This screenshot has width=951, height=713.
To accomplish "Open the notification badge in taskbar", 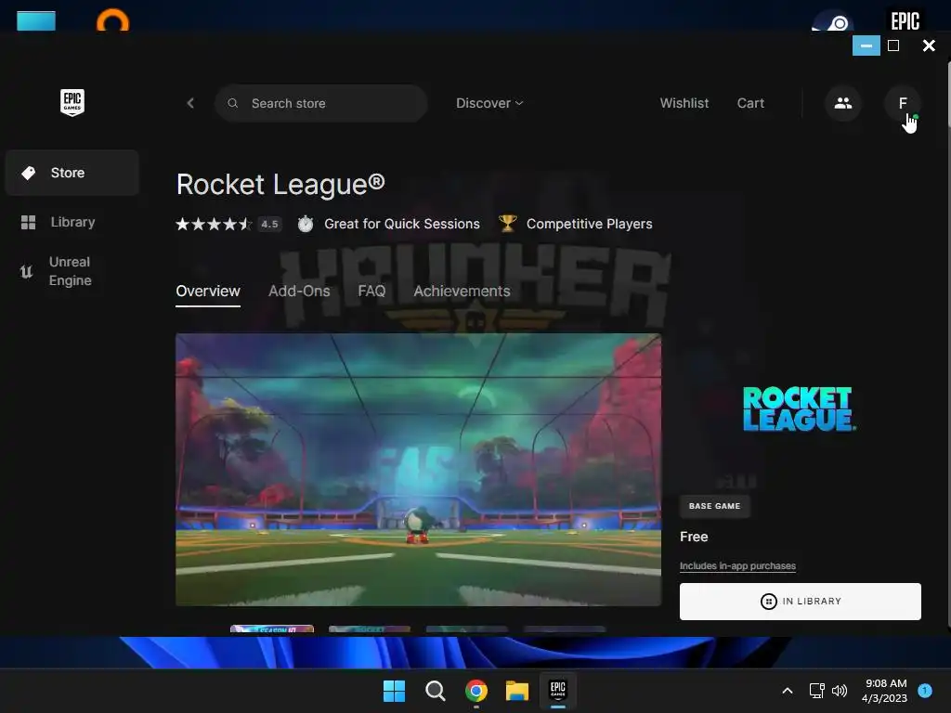I will click(925, 690).
